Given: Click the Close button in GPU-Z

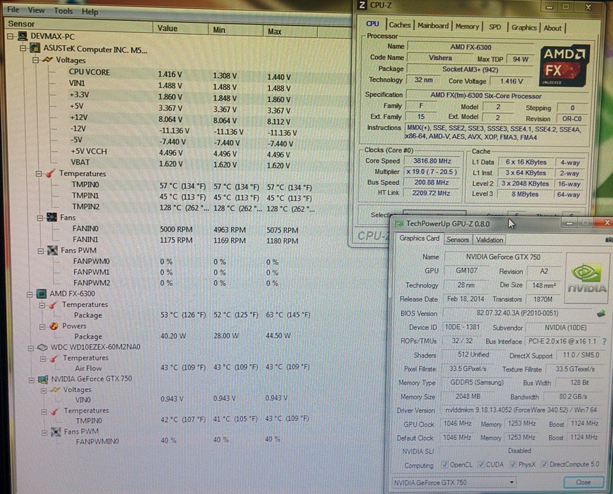Looking at the screenshot, I should [583, 483].
